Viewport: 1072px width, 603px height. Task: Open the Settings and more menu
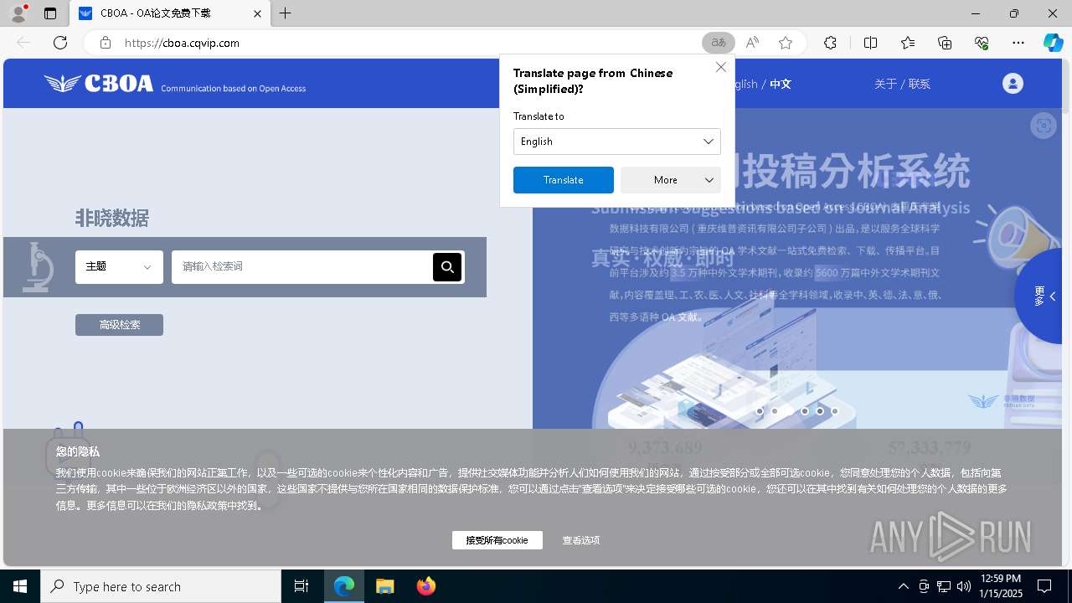coord(1018,43)
